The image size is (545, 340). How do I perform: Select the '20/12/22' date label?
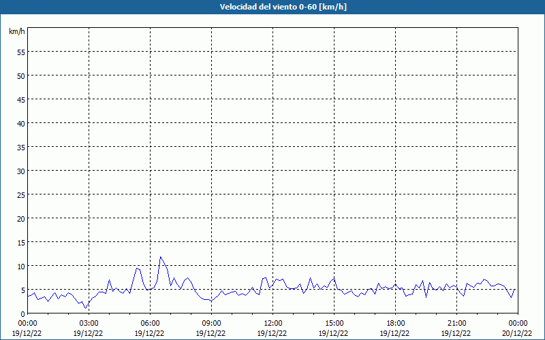point(517,333)
